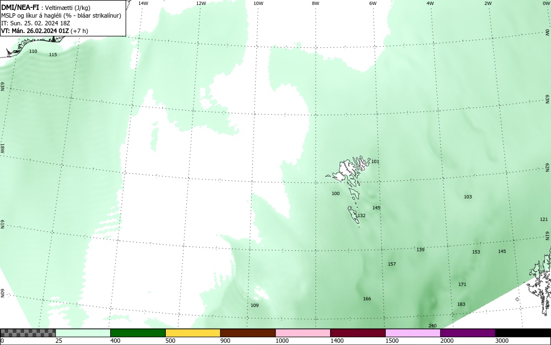Click the 10W longitude label
The width and height of the screenshot is (551, 345).
point(258,3)
